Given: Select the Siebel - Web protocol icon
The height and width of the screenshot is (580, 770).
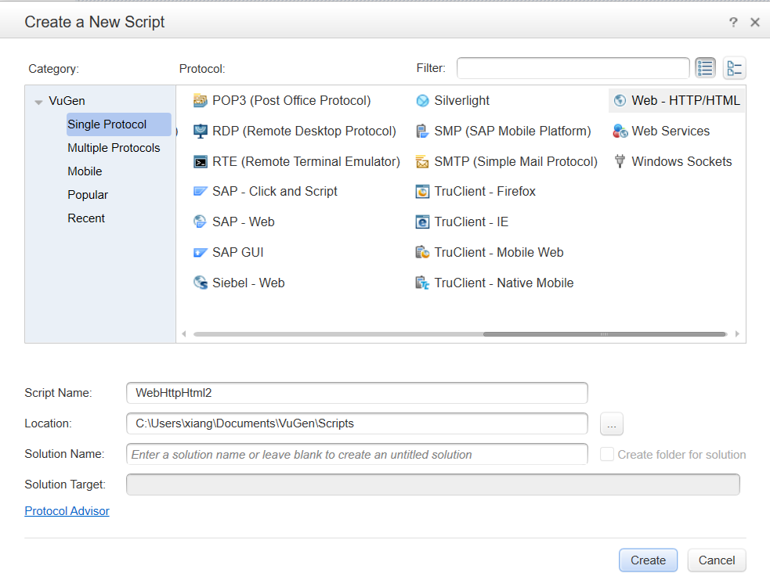Looking at the screenshot, I should click(x=200, y=283).
